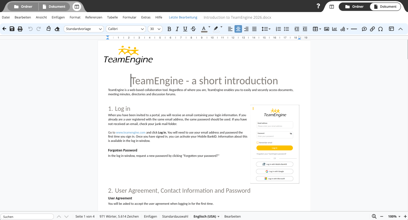
Task: Toggle the sidebar layout icon in the toolbar
Action: pyautogui.click(x=391, y=29)
